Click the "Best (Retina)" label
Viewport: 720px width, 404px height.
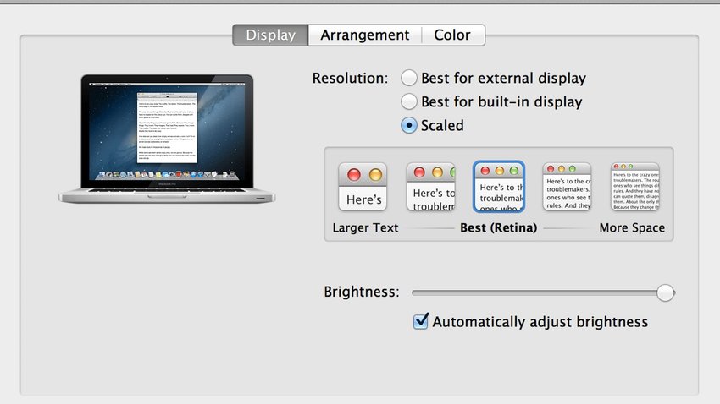point(499,227)
